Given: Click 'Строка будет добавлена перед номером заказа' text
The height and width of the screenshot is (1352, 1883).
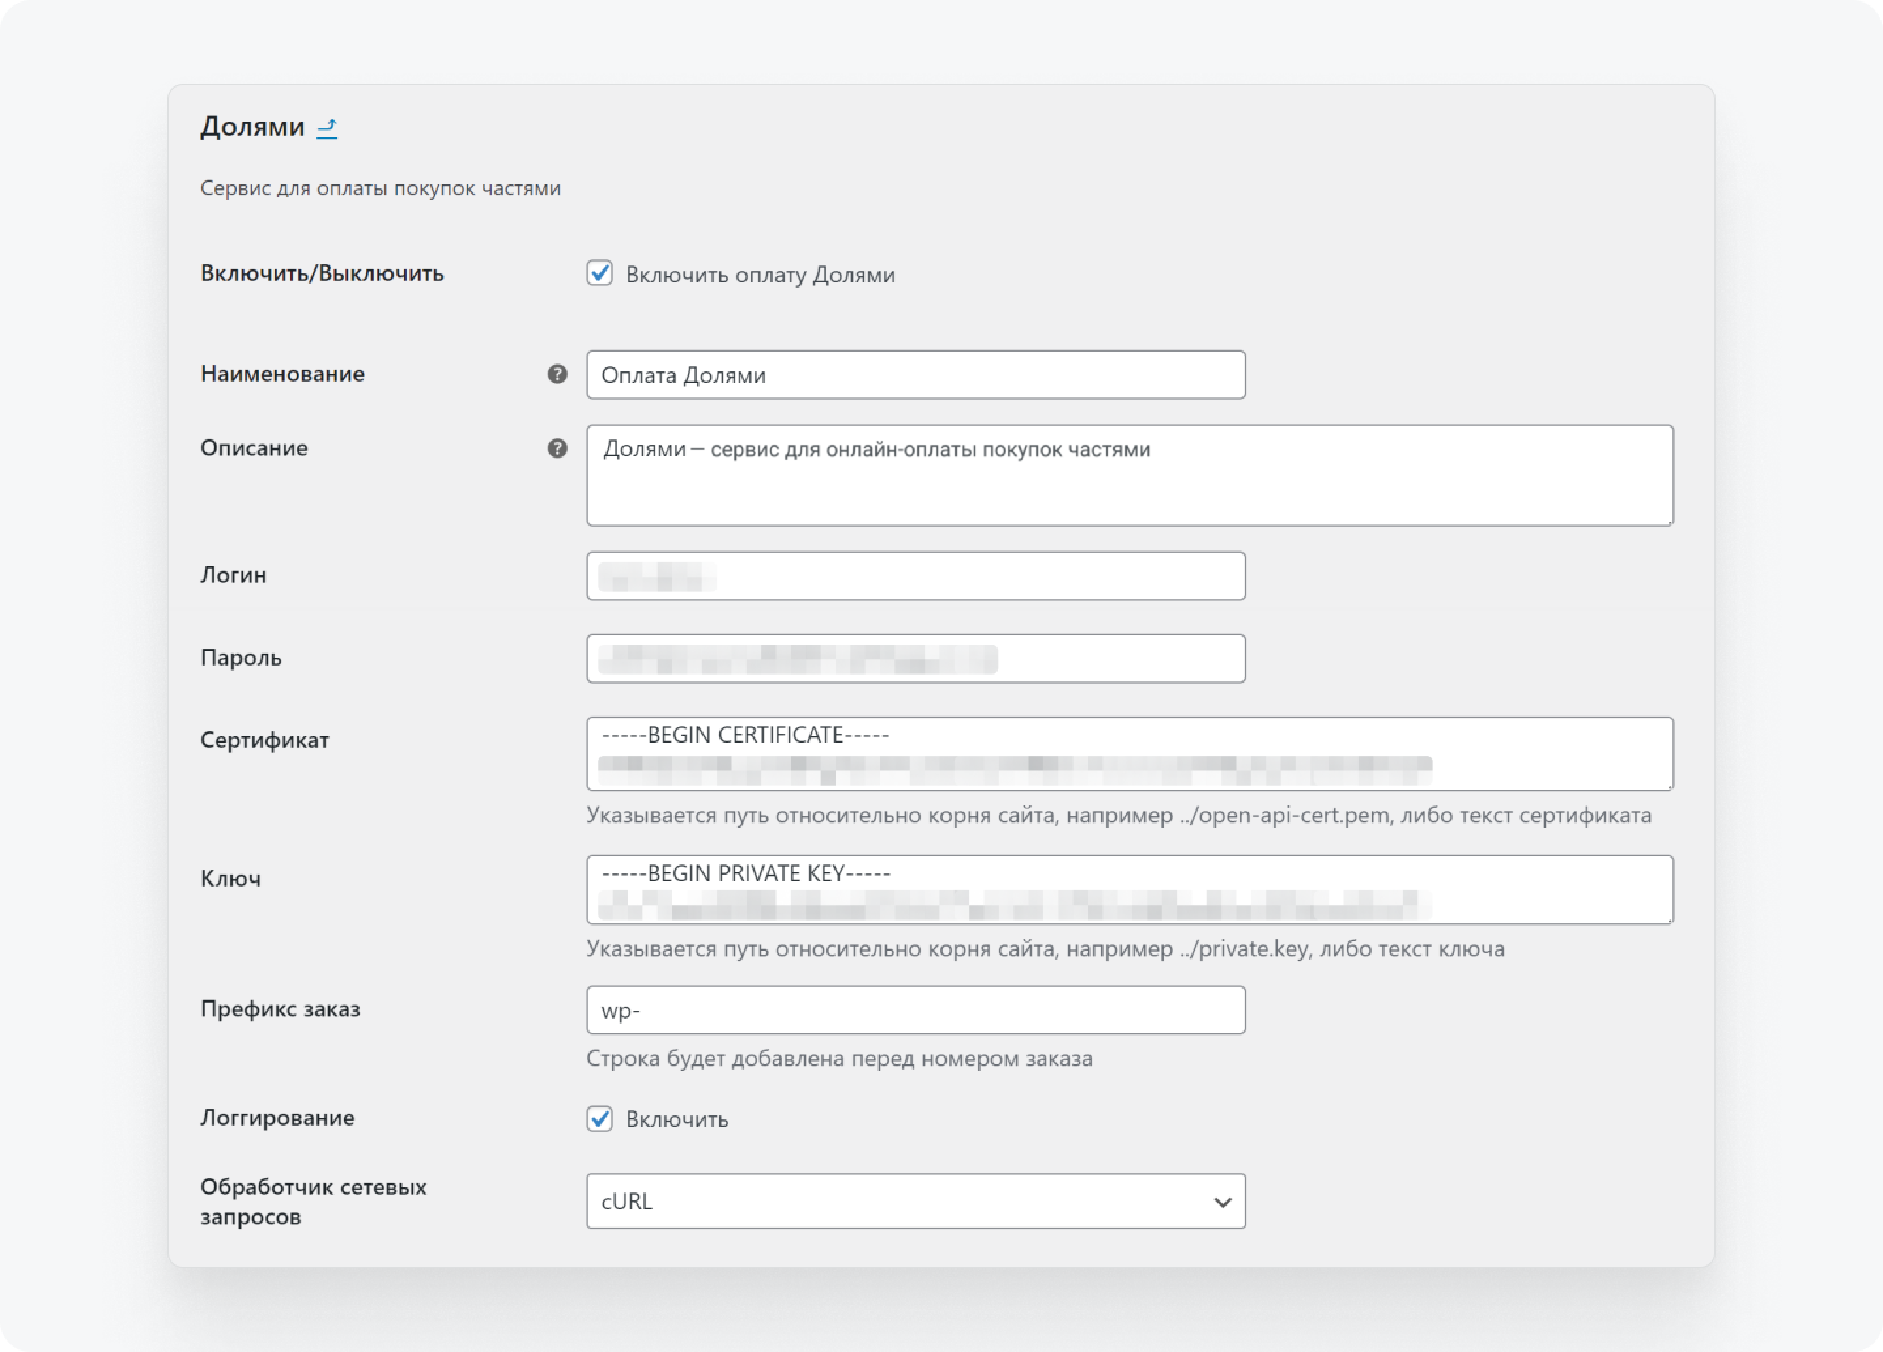Looking at the screenshot, I should click(x=840, y=1059).
